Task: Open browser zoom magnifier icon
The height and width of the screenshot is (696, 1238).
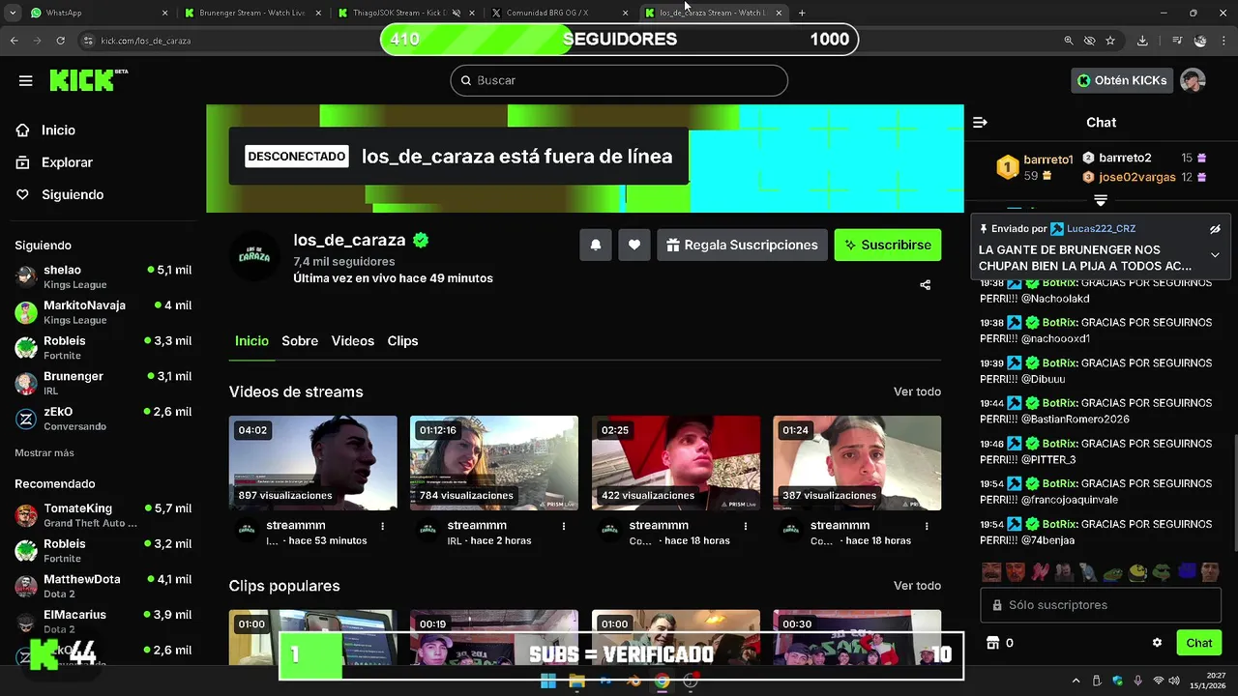Action: tap(1069, 41)
